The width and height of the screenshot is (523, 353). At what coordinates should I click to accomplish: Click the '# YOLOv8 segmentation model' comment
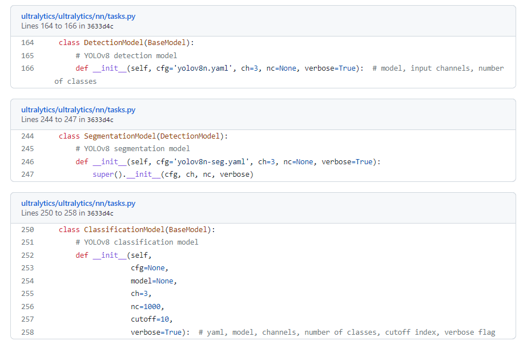132,149
